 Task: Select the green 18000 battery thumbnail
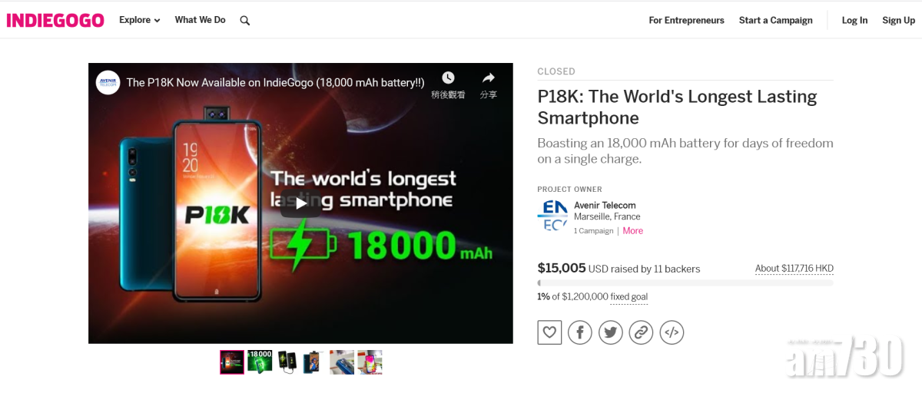tap(260, 362)
